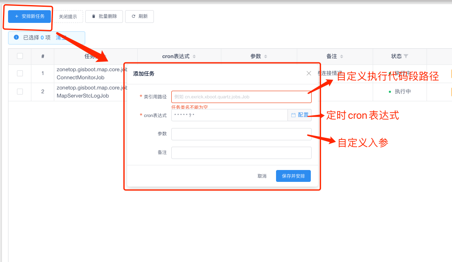The height and width of the screenshot is (262, 452).
Task: Click 取消 in the dialog
Action: [262, 176]
